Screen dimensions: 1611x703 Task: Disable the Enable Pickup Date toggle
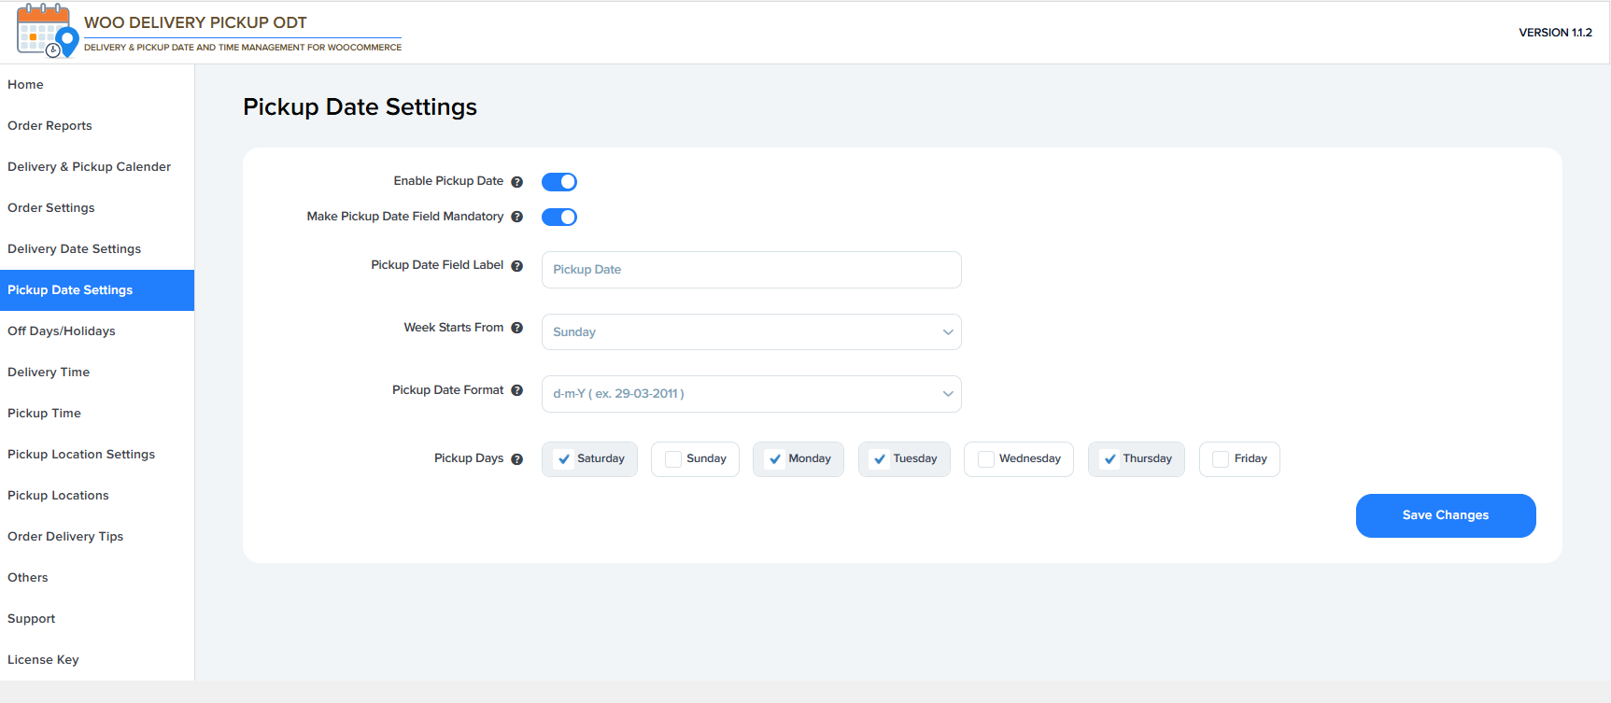(x=559, y=182)
